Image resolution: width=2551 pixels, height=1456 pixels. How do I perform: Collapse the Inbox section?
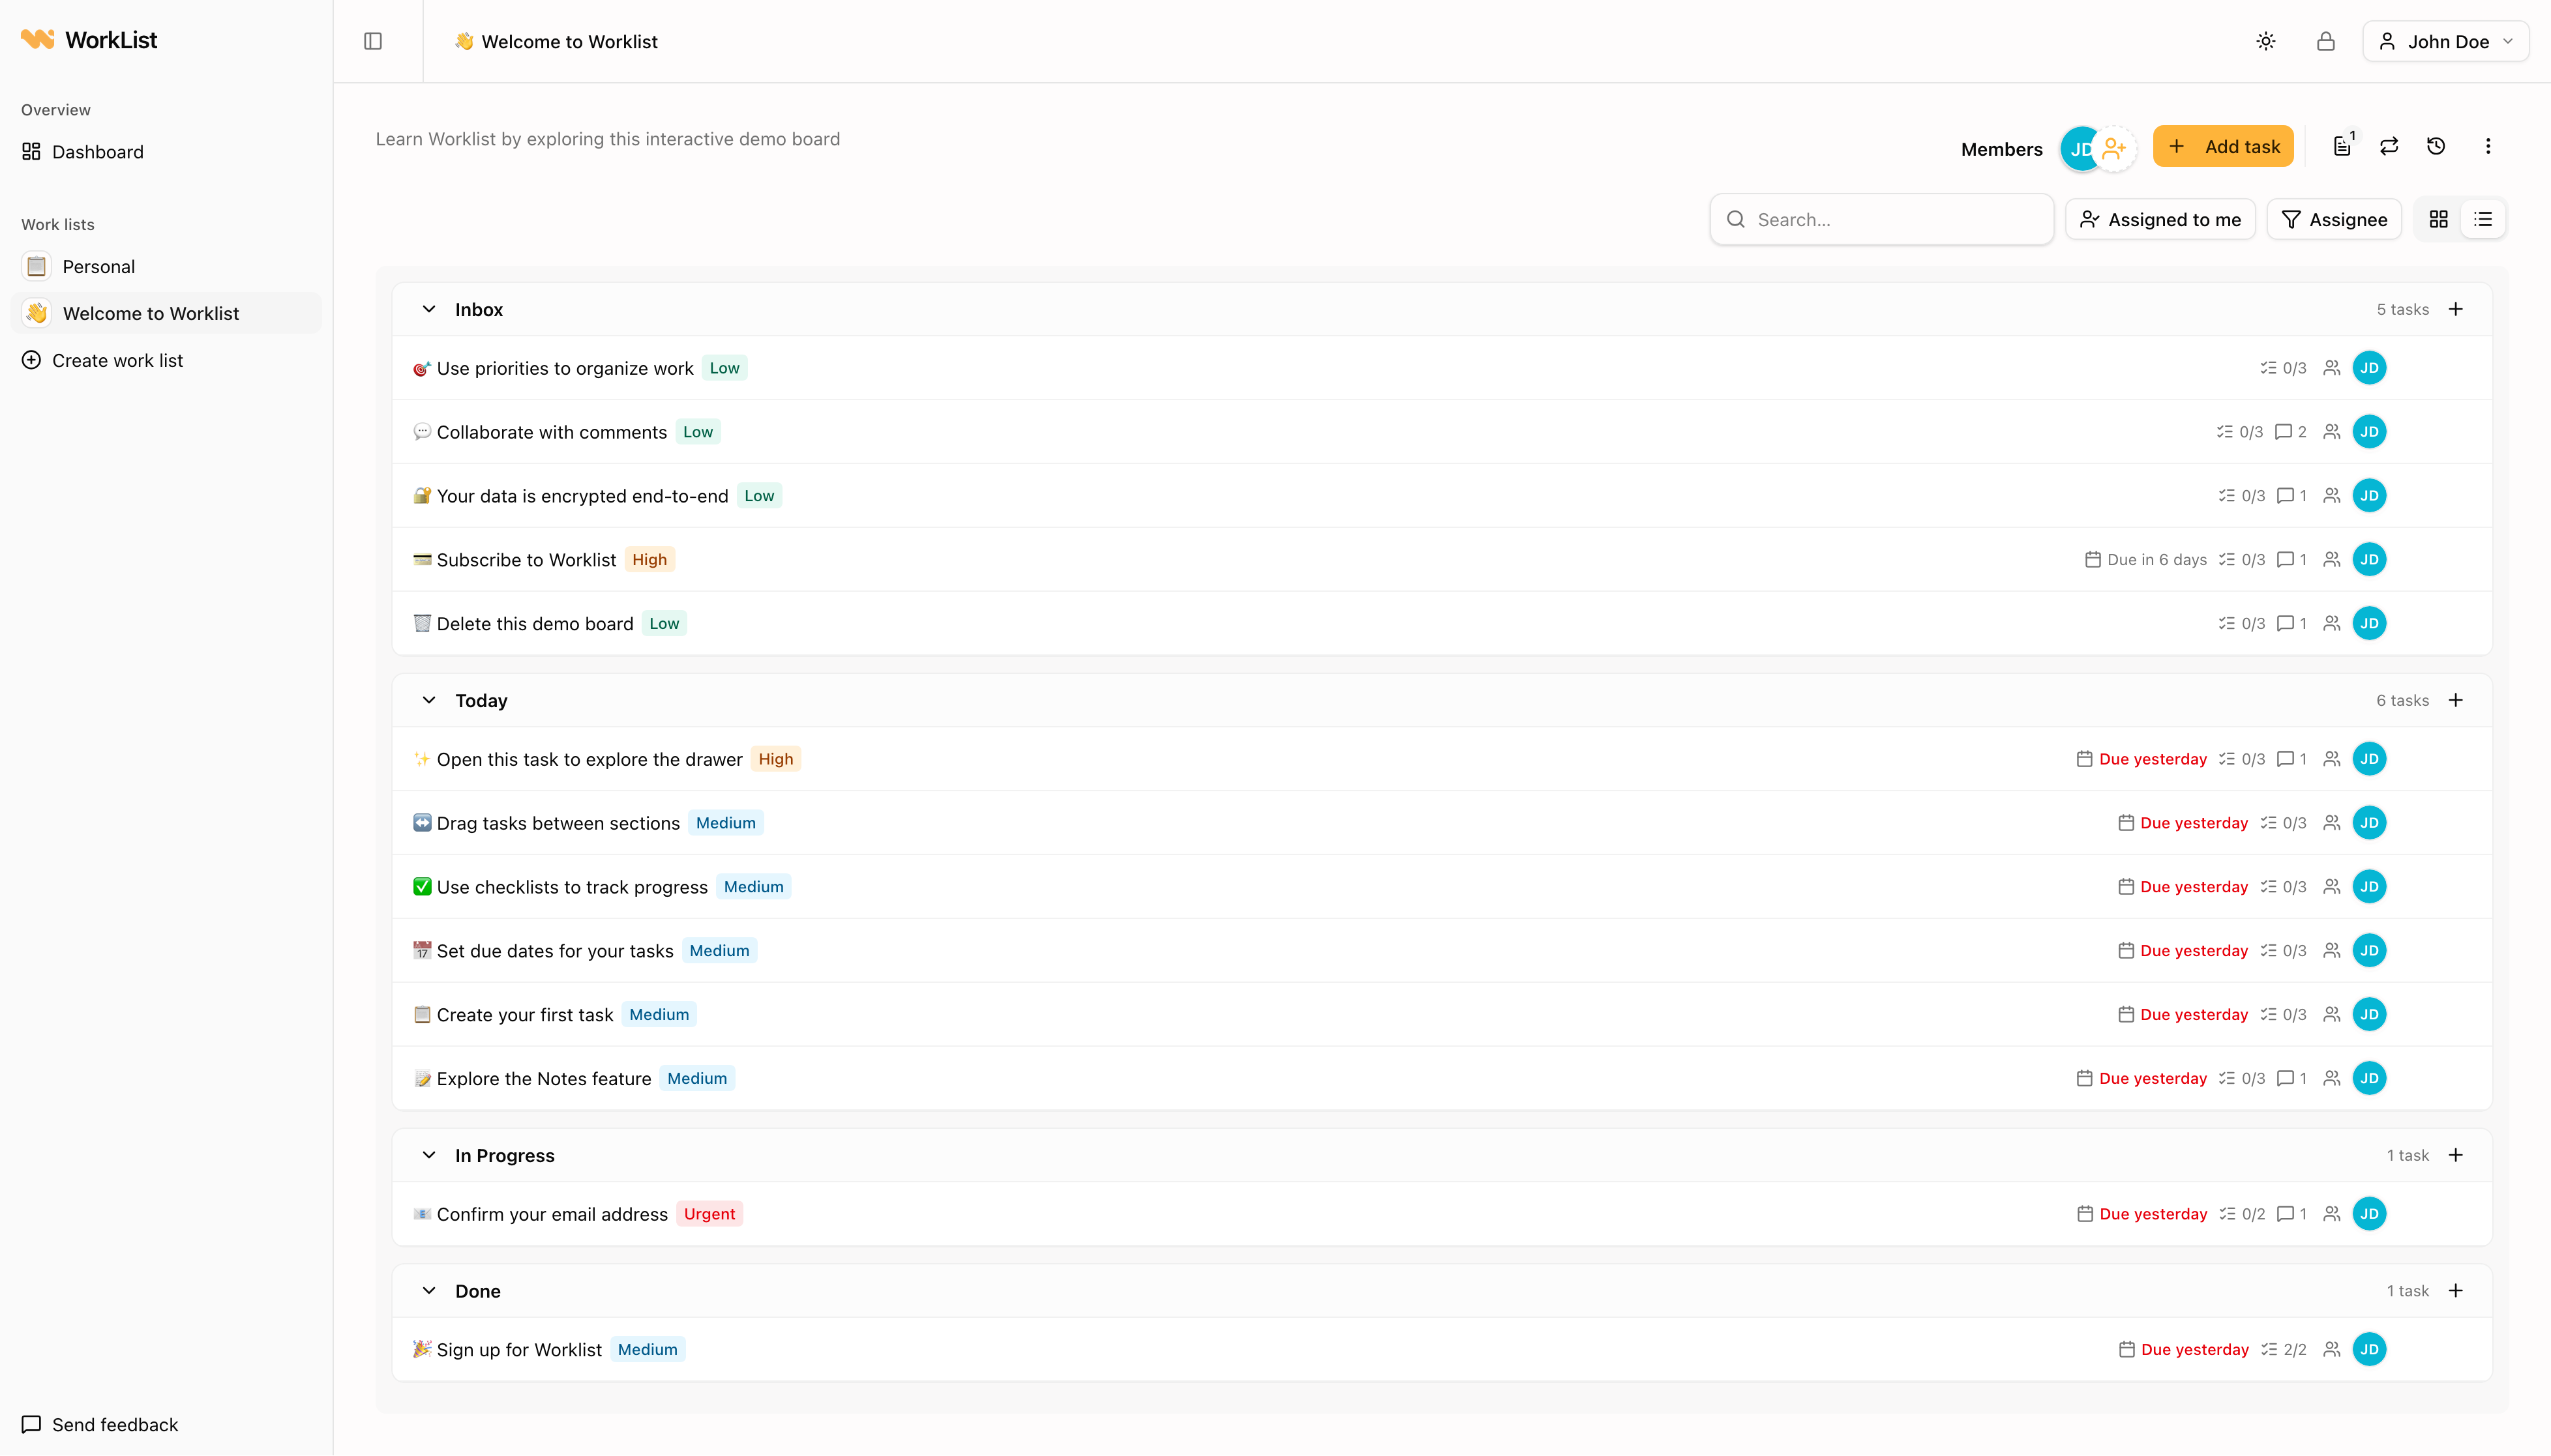429,308
